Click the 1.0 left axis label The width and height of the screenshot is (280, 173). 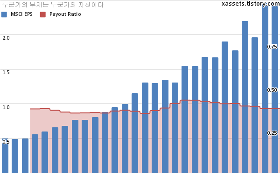pos(6,107)
